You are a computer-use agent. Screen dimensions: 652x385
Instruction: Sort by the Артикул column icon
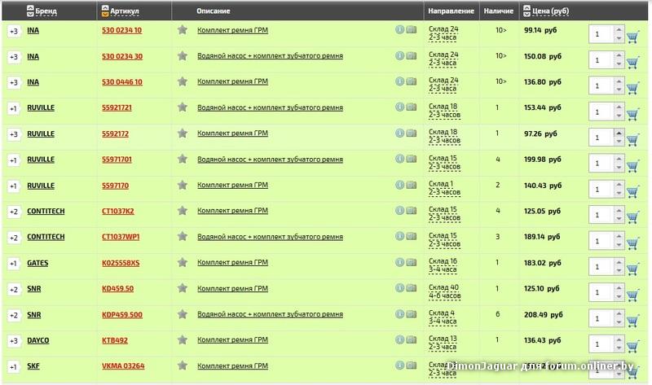(105, 11)
